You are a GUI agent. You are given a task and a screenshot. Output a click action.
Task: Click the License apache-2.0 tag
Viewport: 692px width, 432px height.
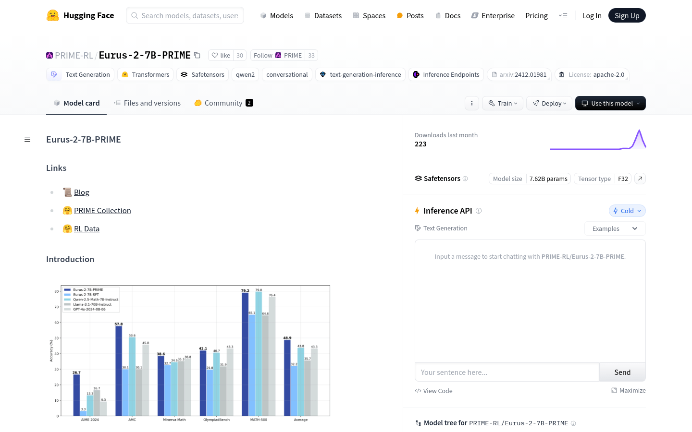(592, 74)
